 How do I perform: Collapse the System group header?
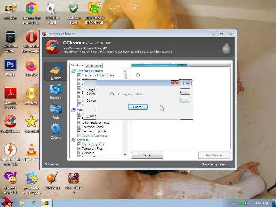83,140
